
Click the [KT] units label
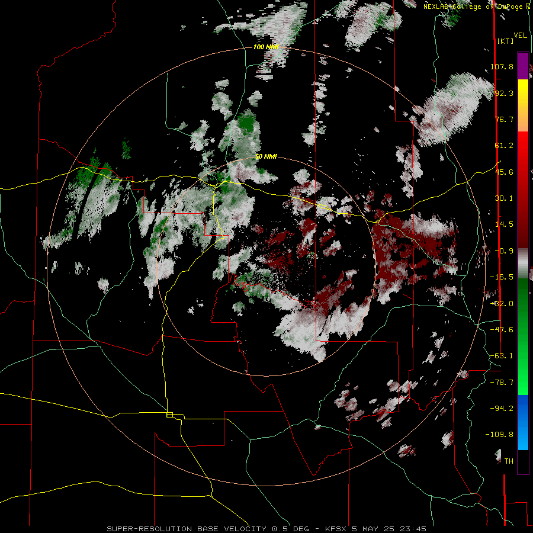click(x=505, y=41)
